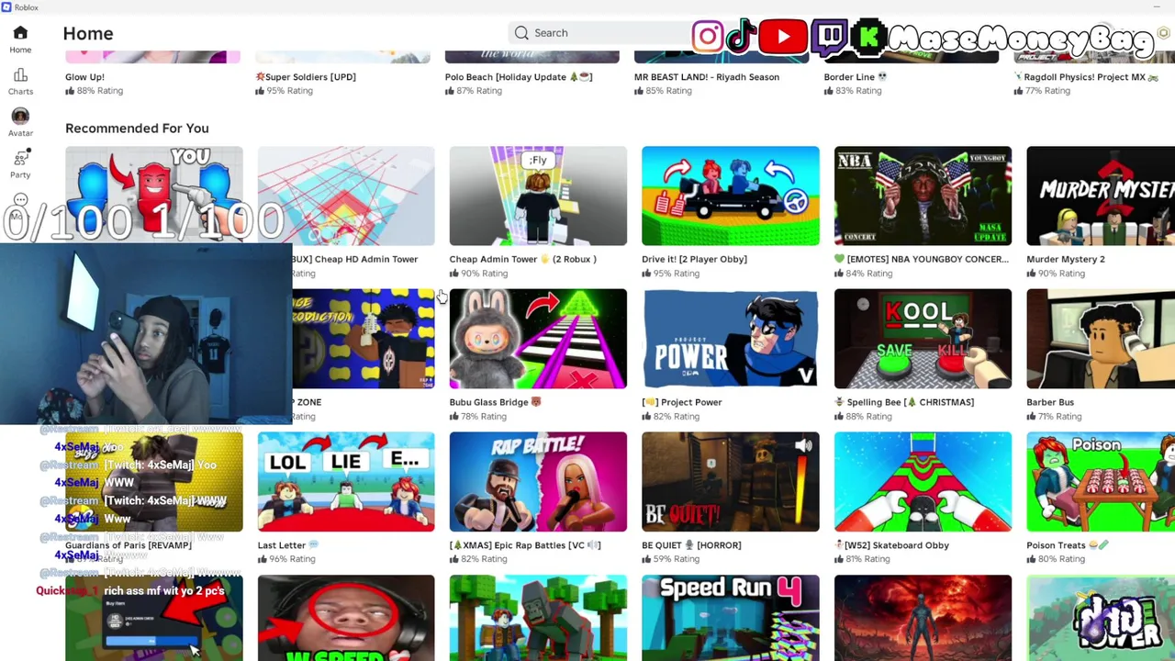Open BE QUIET horror game thumbnail

point(731,482)
